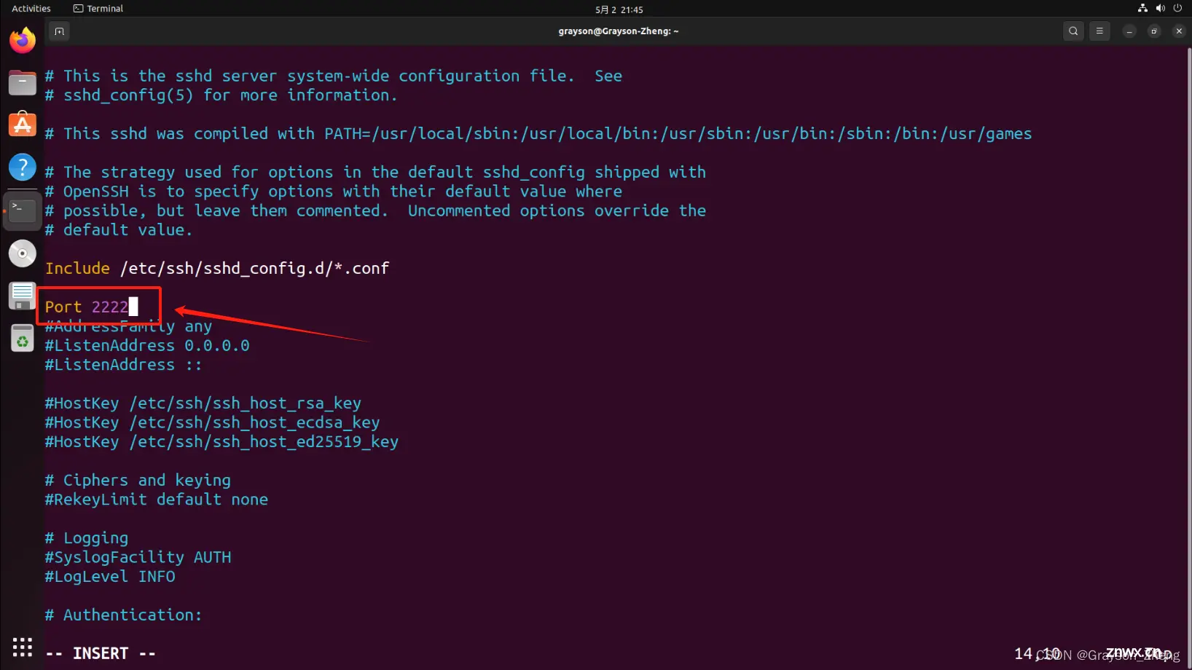
Task: Click the ssh_host_rsa_key HostKey line
Action: coord(203,403)
